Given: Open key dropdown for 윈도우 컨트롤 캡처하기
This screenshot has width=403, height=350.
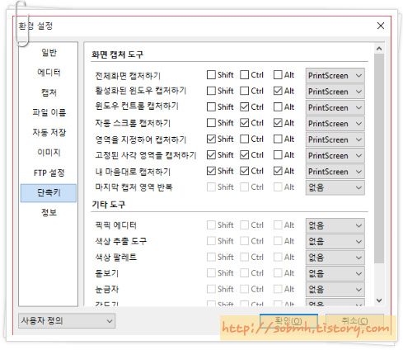Looking at the screenshot, I should 335,107.
